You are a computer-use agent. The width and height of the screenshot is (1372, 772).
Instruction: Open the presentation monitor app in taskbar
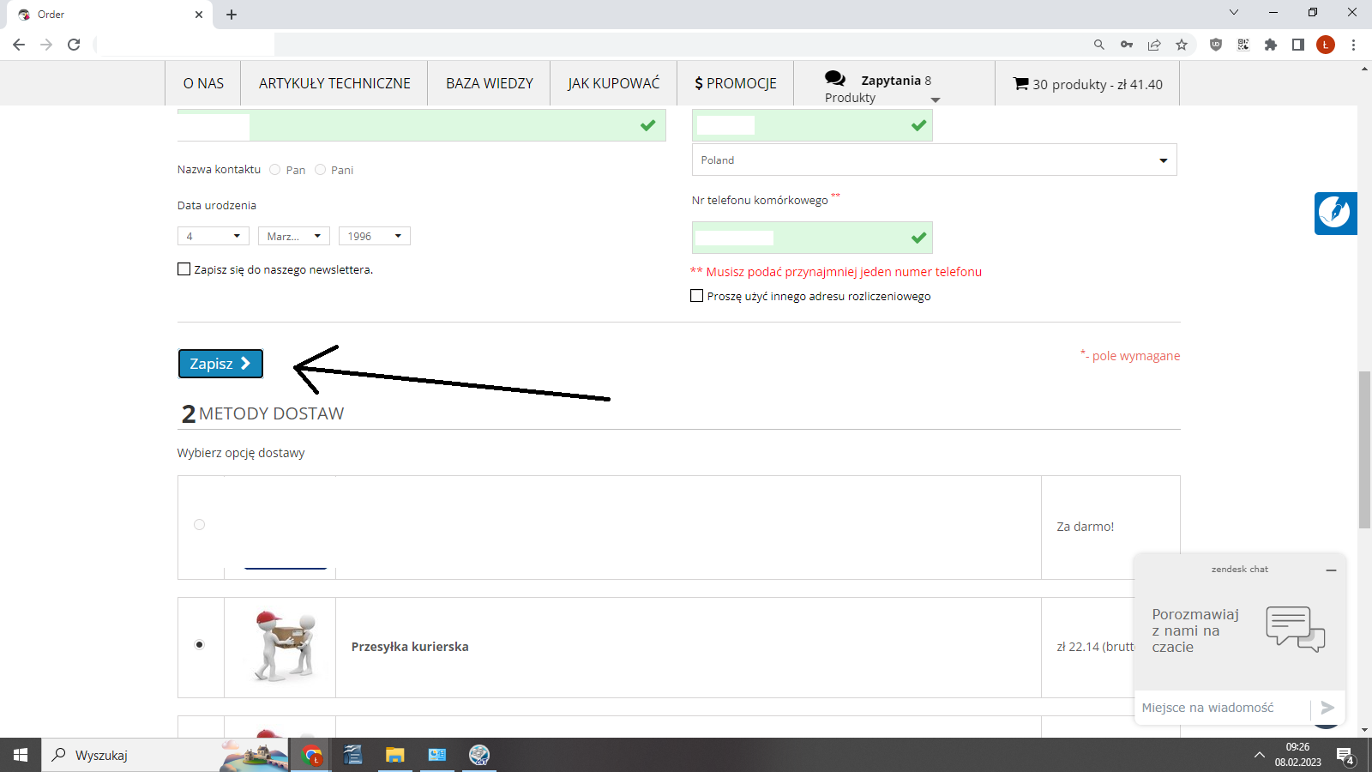[436, 755]
